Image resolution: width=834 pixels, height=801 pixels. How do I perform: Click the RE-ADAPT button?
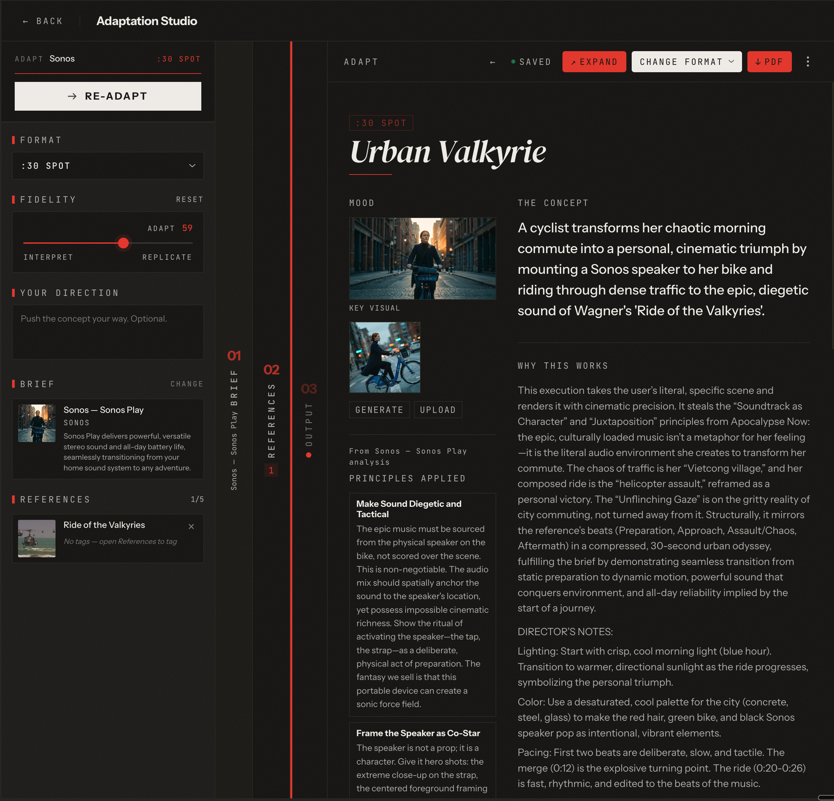[108, 96]
